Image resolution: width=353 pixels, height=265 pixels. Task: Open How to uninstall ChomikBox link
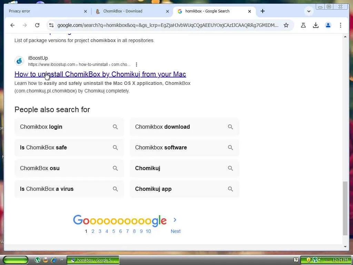tap(100, 74)
